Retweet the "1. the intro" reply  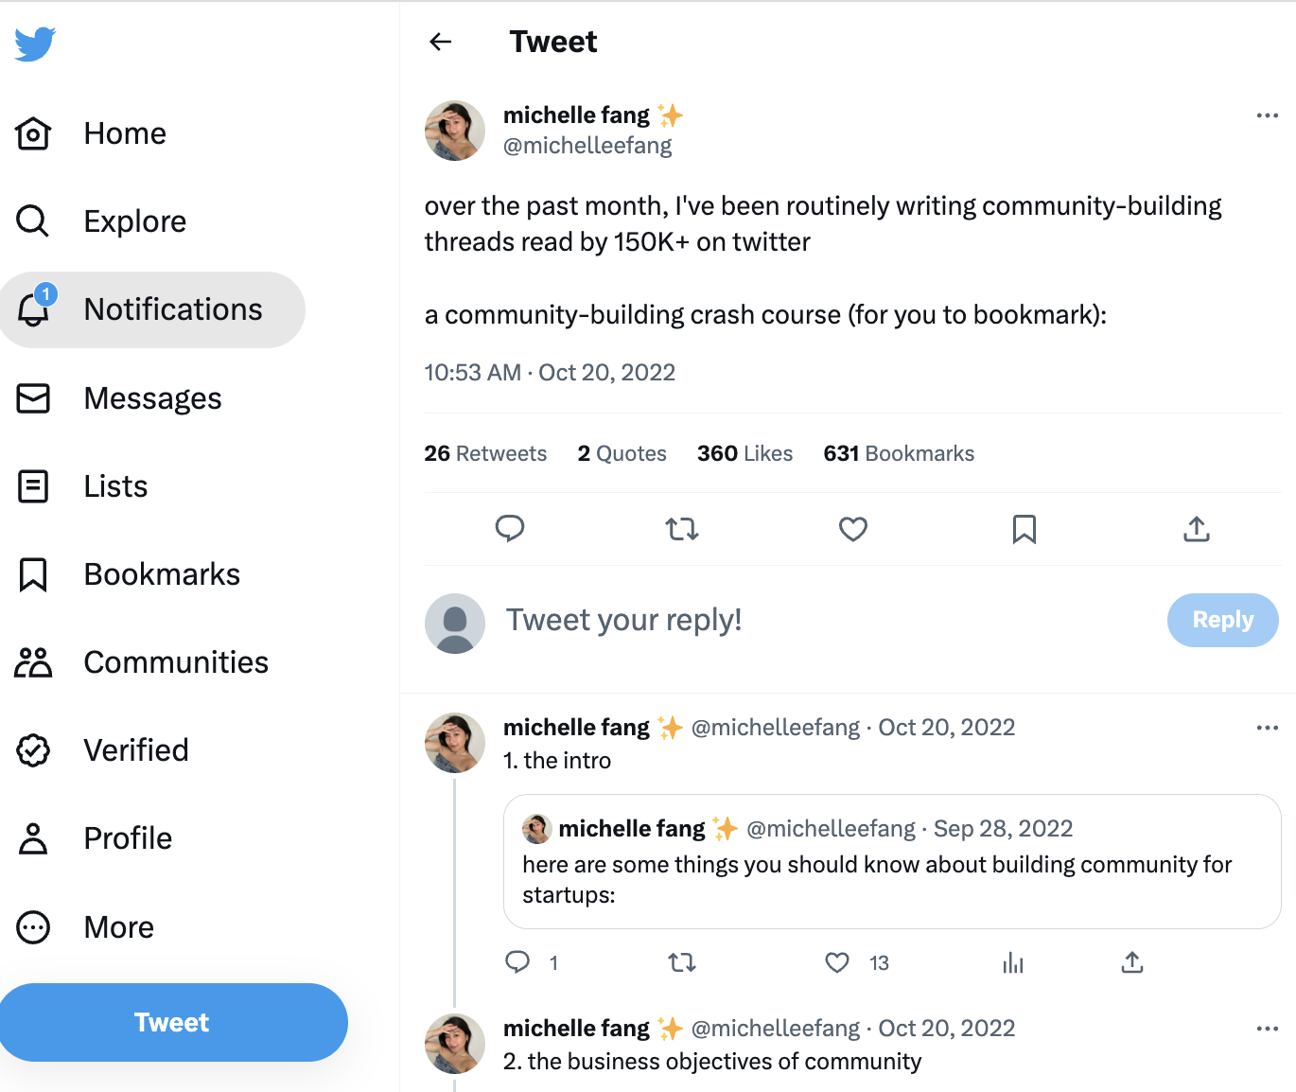tap(682, 962)
